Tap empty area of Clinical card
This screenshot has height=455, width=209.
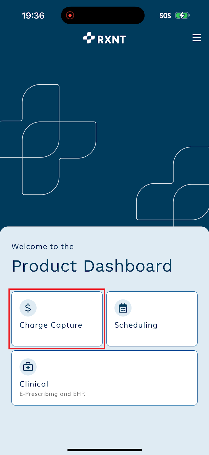142,378
